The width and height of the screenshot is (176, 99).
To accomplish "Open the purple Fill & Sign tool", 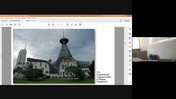I will [130, 69].
